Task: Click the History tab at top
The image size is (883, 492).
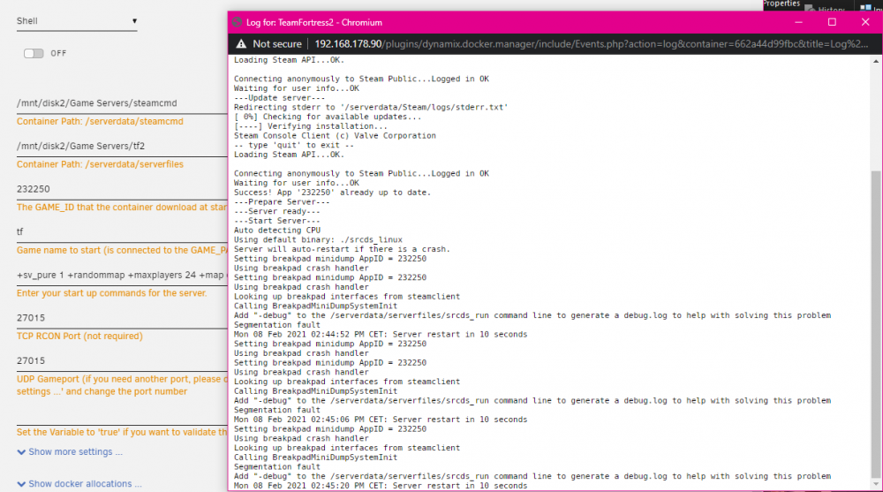Action: 826,9
